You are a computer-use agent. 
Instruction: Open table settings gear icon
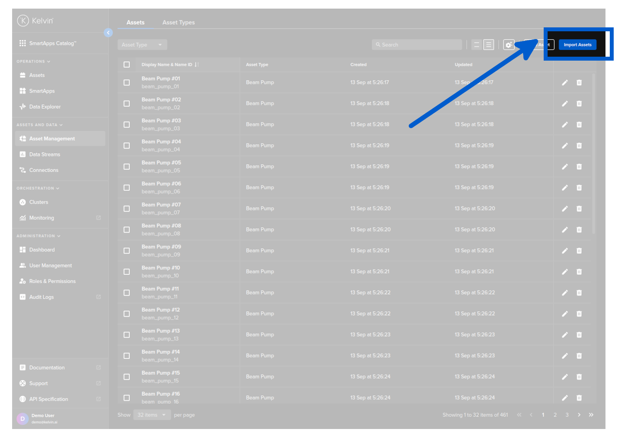click(508, 45)
